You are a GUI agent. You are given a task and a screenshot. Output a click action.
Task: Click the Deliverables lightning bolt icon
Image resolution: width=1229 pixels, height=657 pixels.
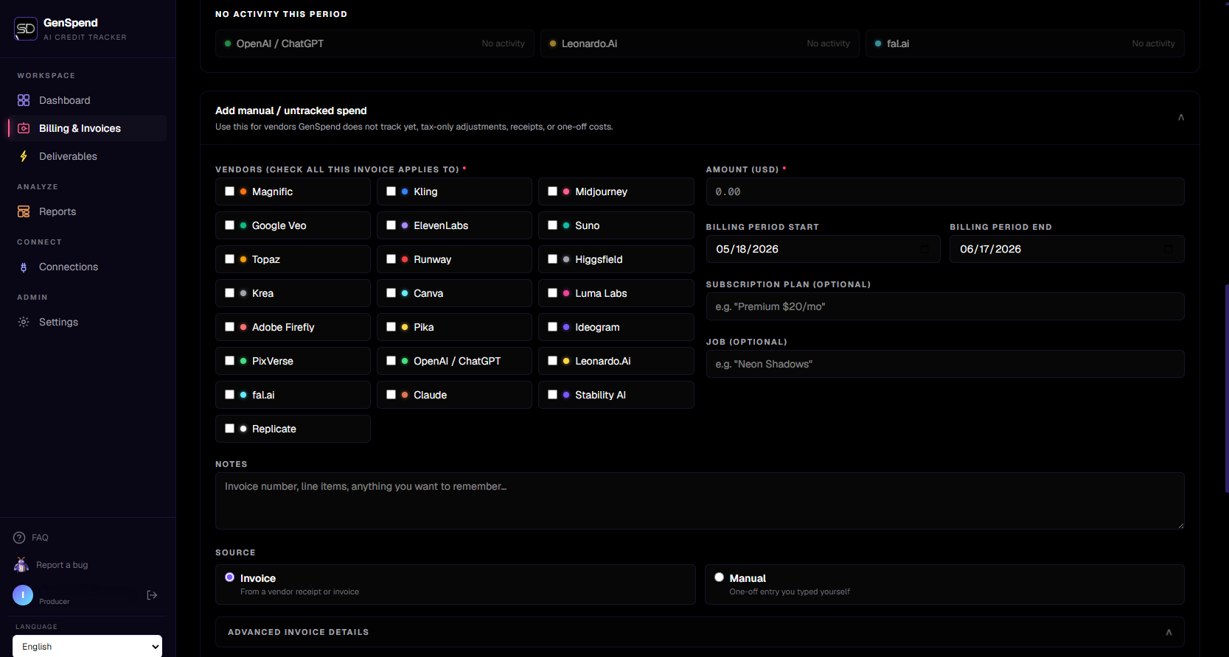tap(24, 156)
